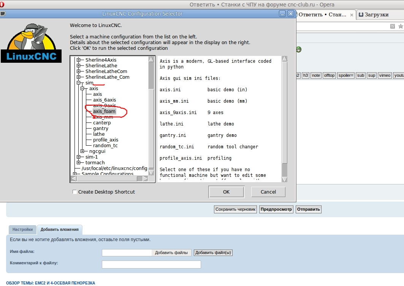
Task: Expand the ngcgui node
Action: tap(82, 151)
